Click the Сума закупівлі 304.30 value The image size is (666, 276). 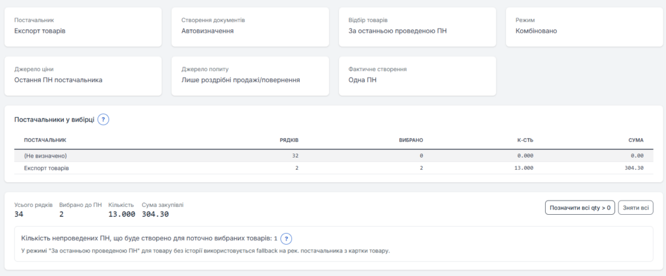[155, 214]
